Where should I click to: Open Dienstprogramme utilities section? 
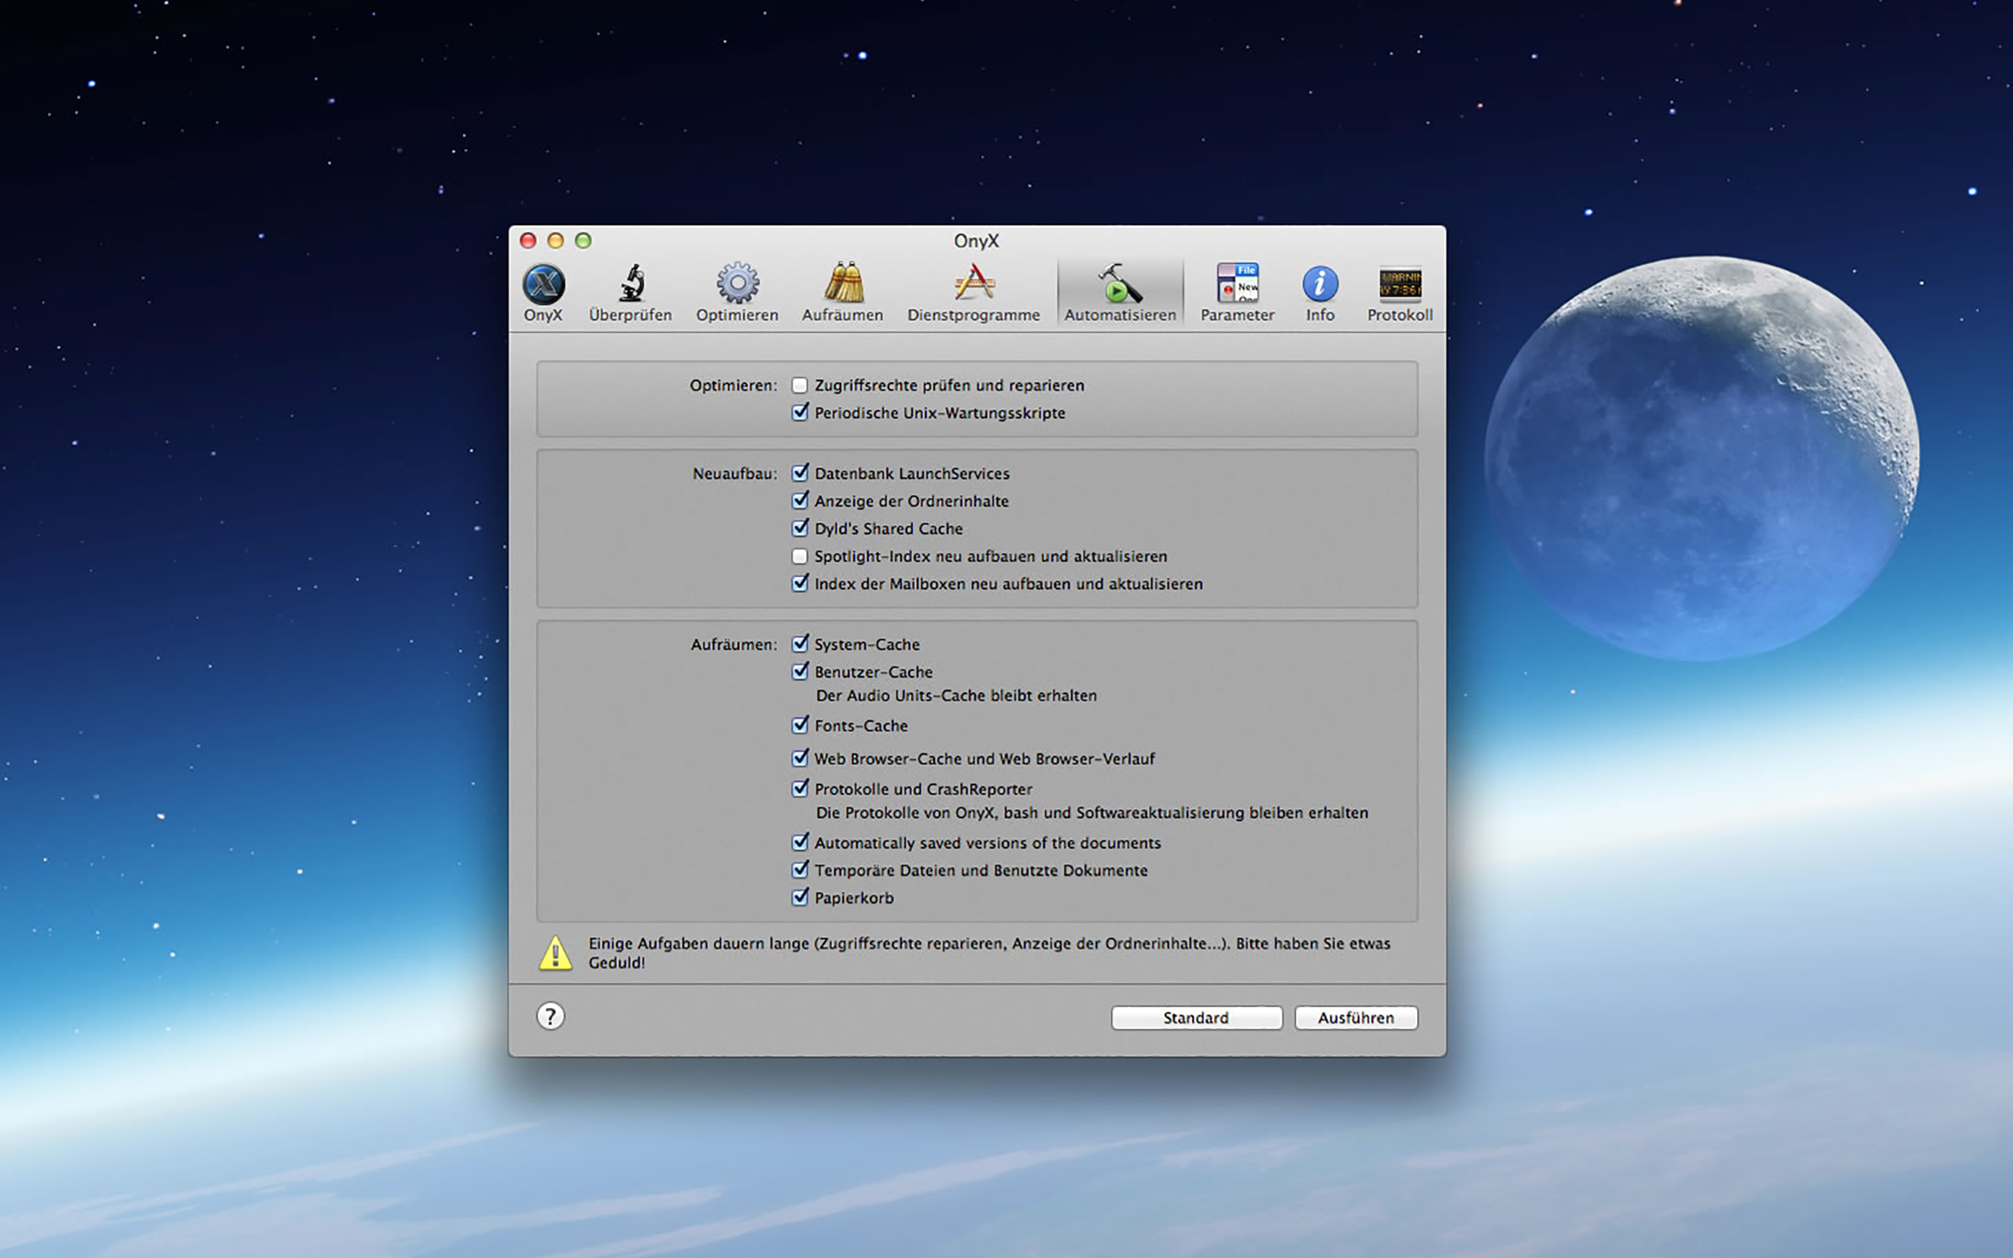coord(973,292)
